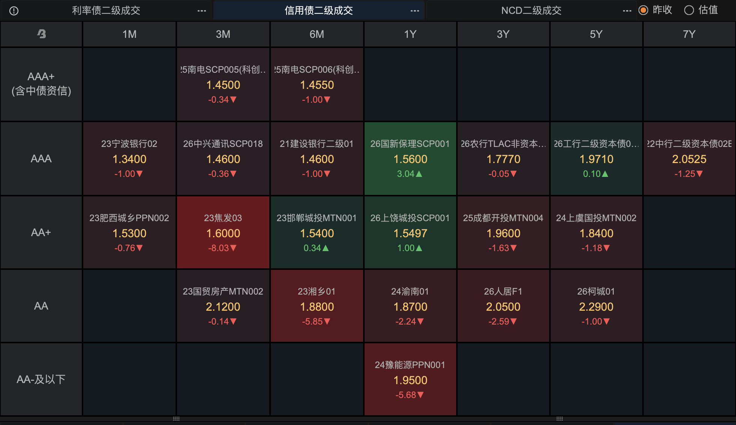
Task: Click the logo icon in the header corner cell
Action: (x=42, y=34)
